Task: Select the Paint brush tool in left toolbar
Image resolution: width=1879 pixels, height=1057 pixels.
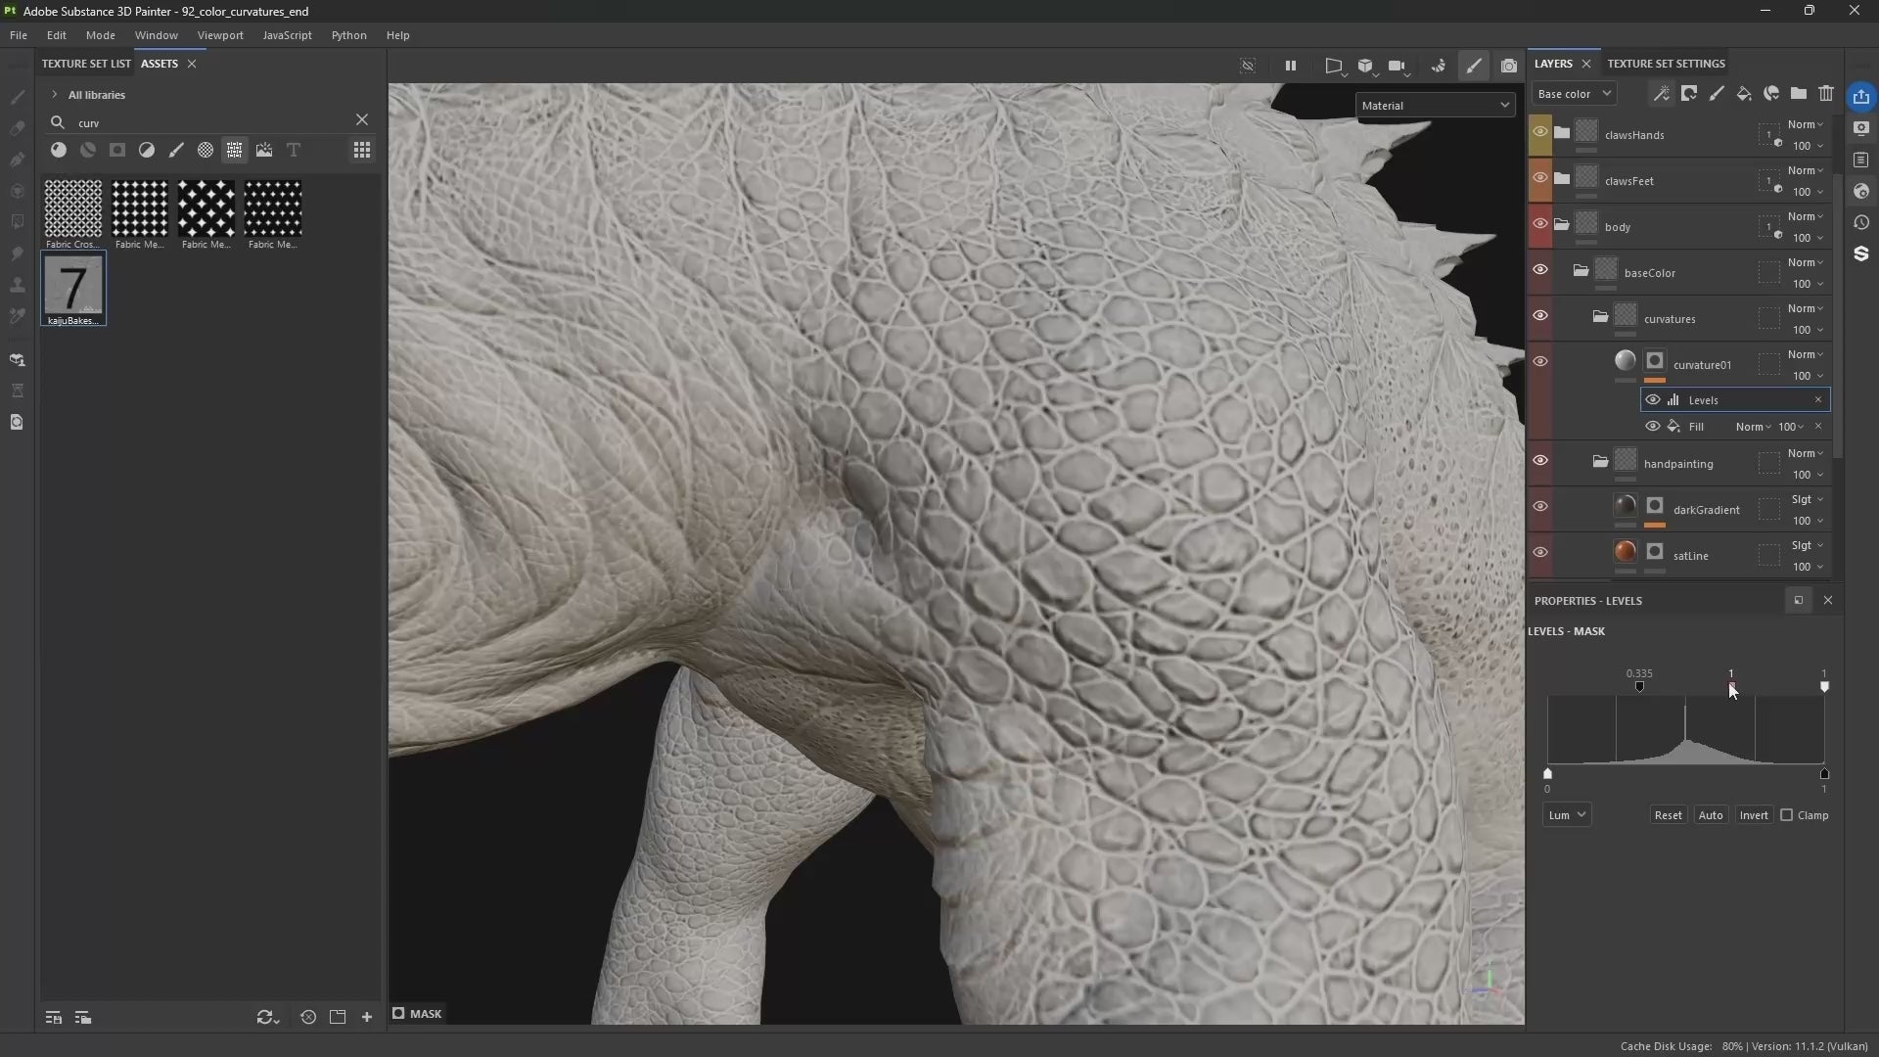Action: click(x=17, y=97)
